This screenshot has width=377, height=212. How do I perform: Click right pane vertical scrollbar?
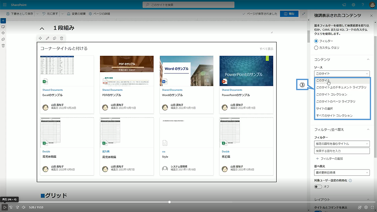pos(375,96)
